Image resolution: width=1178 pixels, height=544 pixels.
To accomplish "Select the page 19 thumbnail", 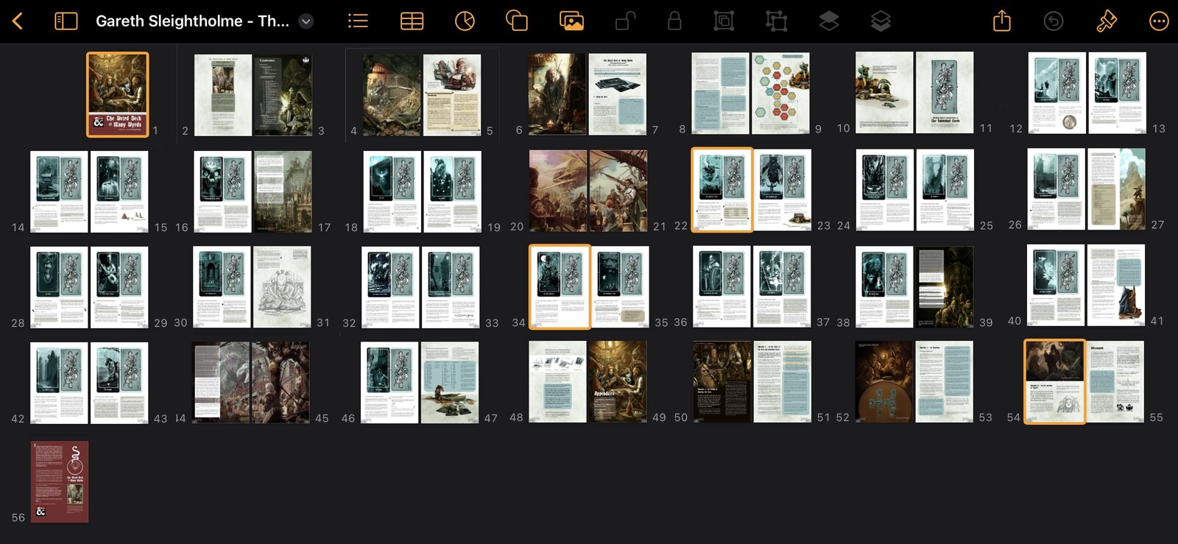I will 452,191.
